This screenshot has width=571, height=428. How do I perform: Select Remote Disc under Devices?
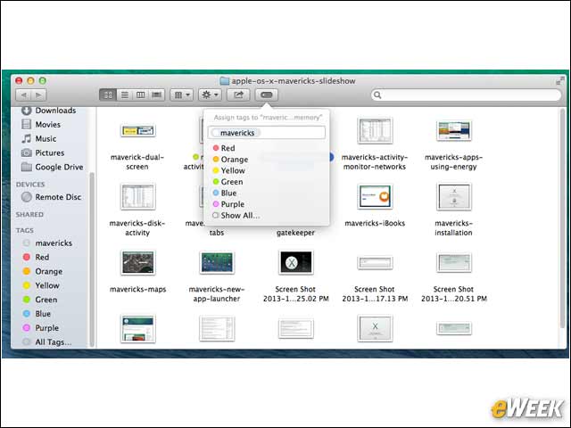(x=52, y=197)
